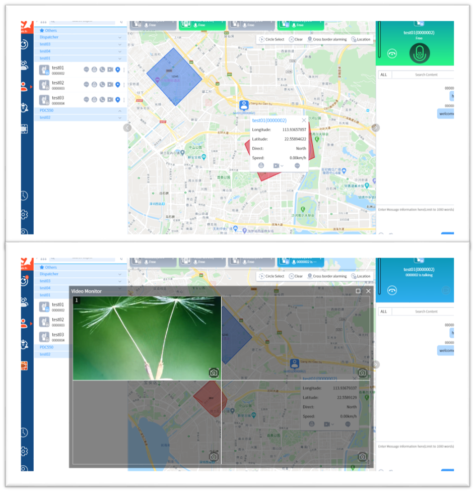This screenshot has width=475, height=492.
Task: Expand test04 group chevron in top screenshot
Action: point(120,51)
